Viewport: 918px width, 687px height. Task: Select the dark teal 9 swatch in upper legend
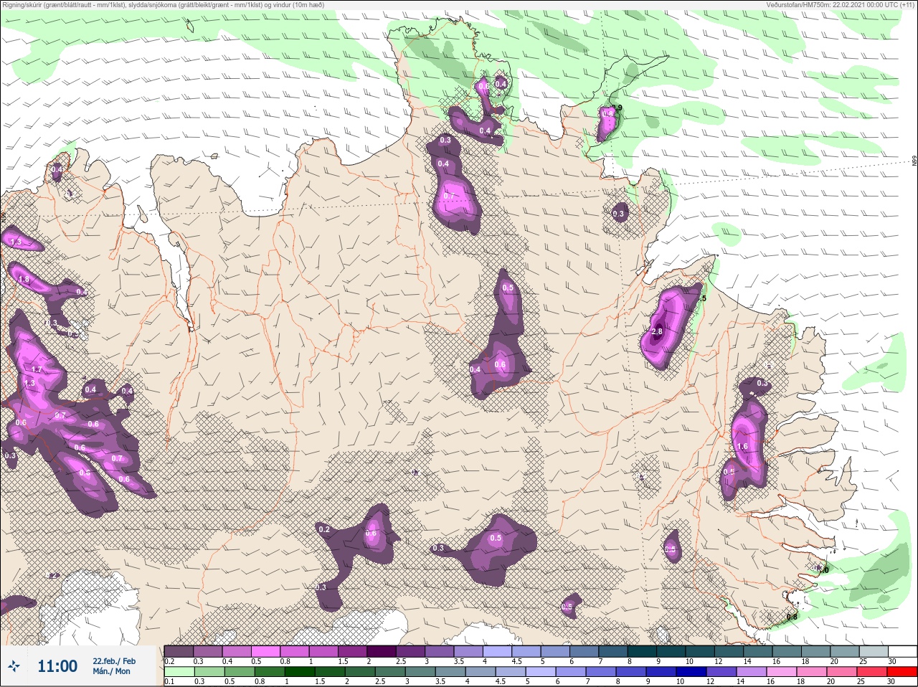pyautogui.click(x=671, y=651)
